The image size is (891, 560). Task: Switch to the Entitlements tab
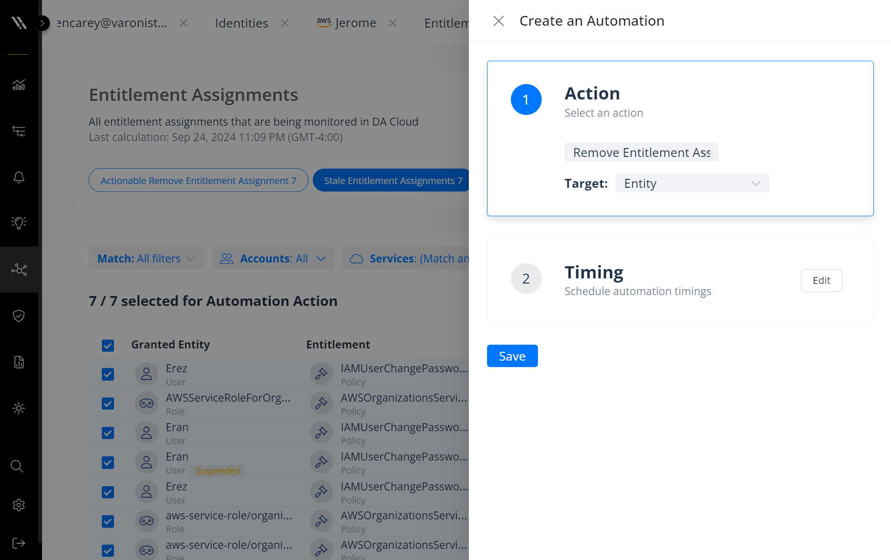click(446, 23)
